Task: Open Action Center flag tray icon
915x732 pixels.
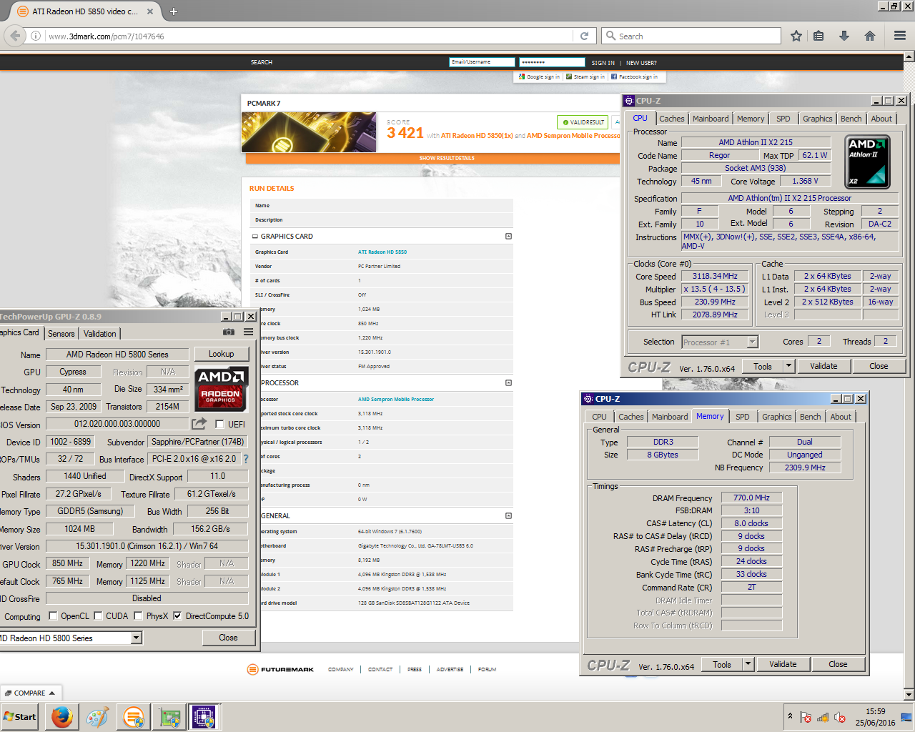Action: click(806, 717)
